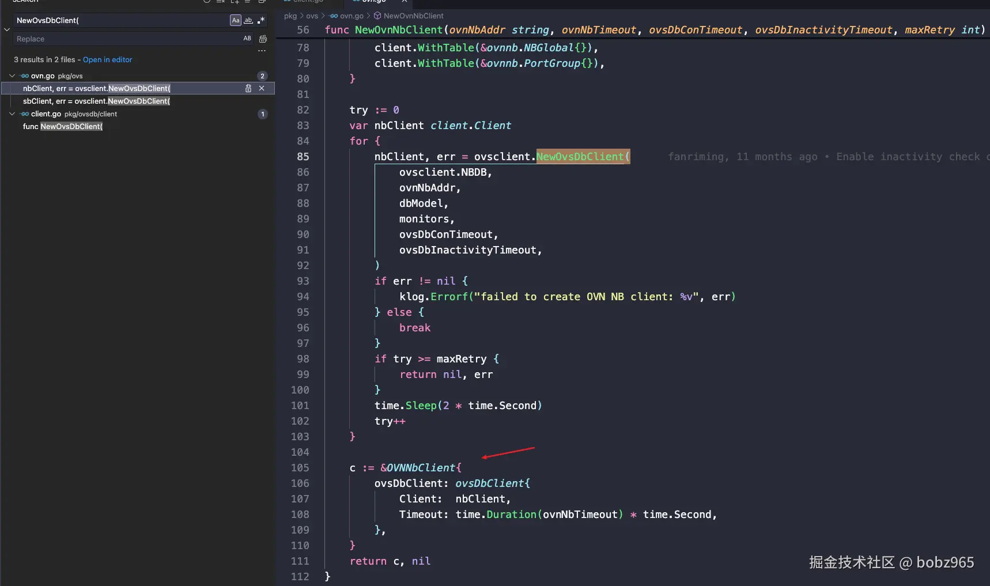Click NewOvnNbClient breadcrumb symbol
This screenshot has height=586, width=990.
point(414,16)
